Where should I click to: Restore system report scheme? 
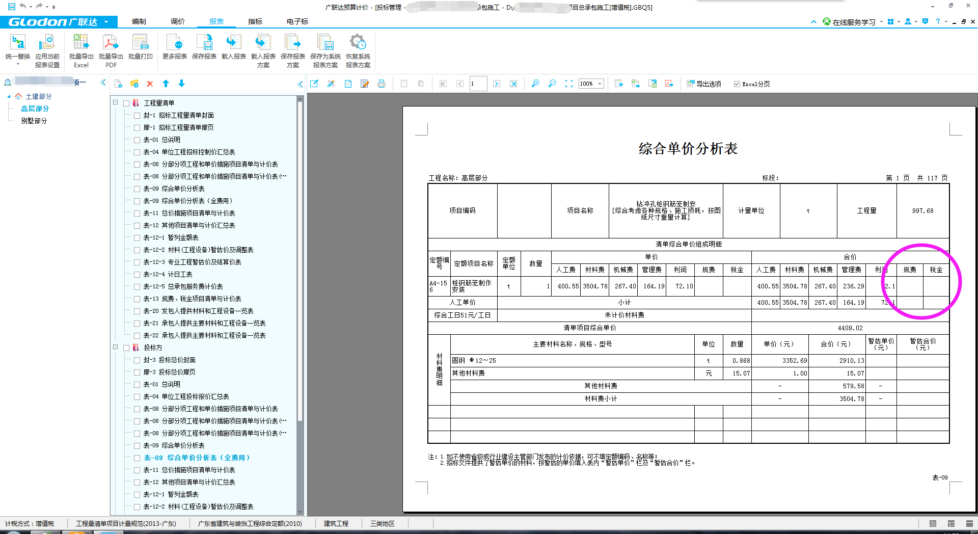tap(358, 51)
